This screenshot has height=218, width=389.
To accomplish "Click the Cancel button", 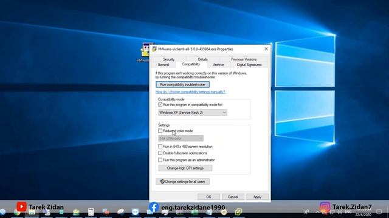I will 233,197.
